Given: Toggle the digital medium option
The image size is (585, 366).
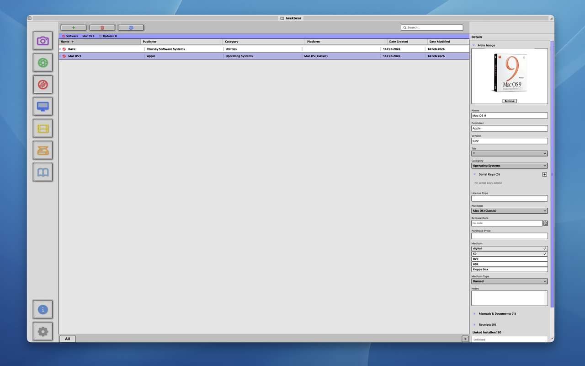Looking at the screenshot, I should pyautogui.click(x=510, y=248).
